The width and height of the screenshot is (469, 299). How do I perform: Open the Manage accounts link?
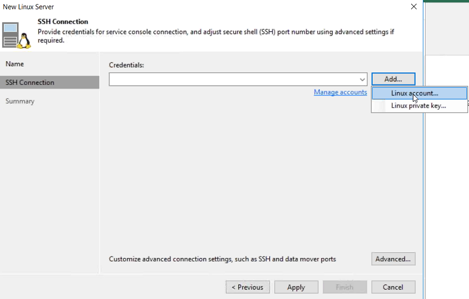point(340,92)
